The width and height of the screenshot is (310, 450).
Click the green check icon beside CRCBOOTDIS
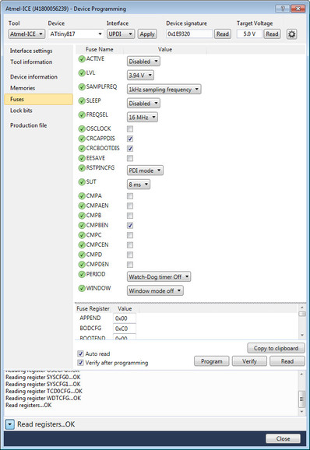(x=82, y=149)
